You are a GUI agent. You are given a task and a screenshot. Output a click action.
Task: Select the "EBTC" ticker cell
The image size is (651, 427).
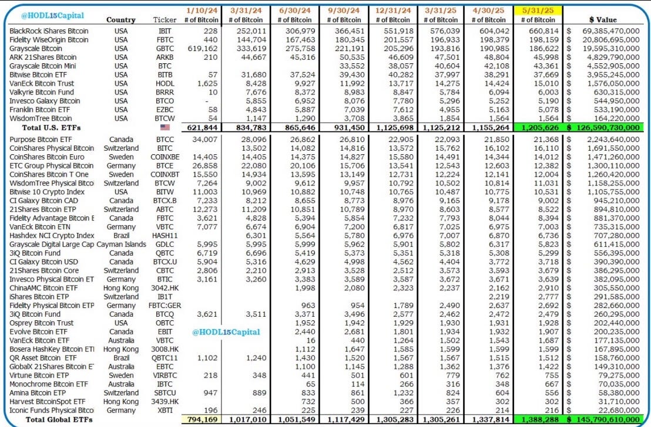point(165,367)
